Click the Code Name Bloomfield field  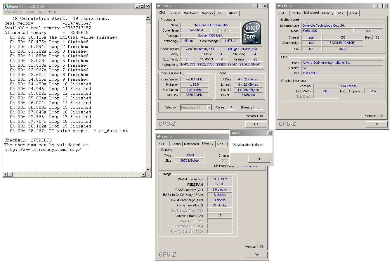pyautogui.click(x=196, y=30)
